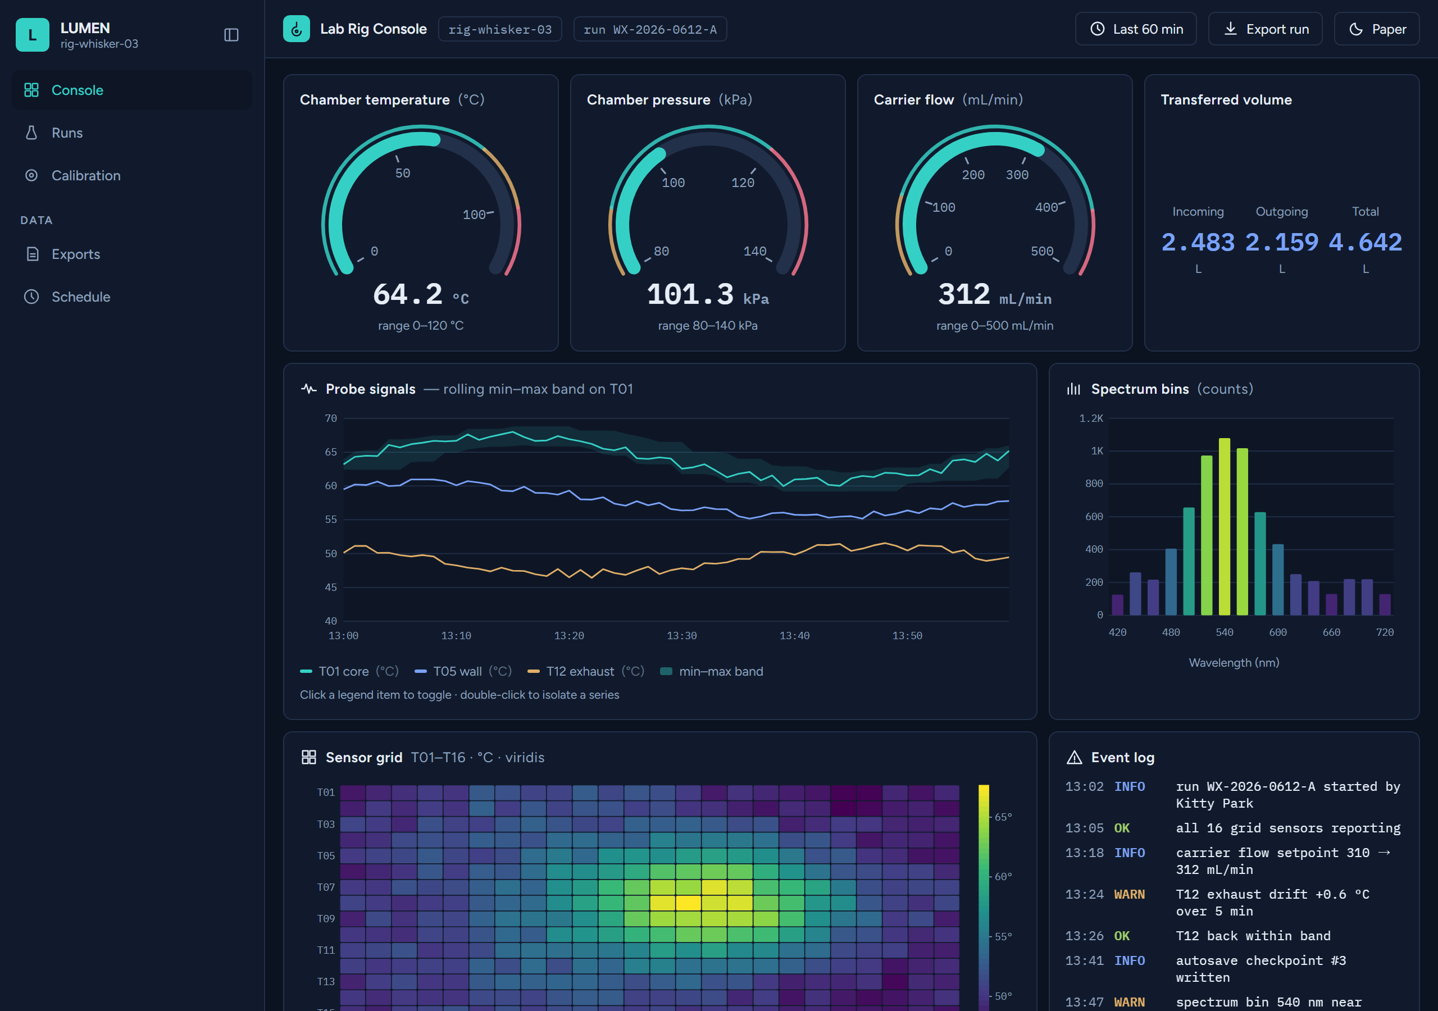Click the Export run button

[1264, 29]
